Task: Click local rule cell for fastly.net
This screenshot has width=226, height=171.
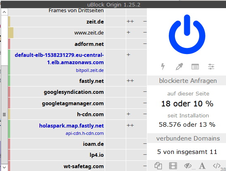Action: (136, 81)
